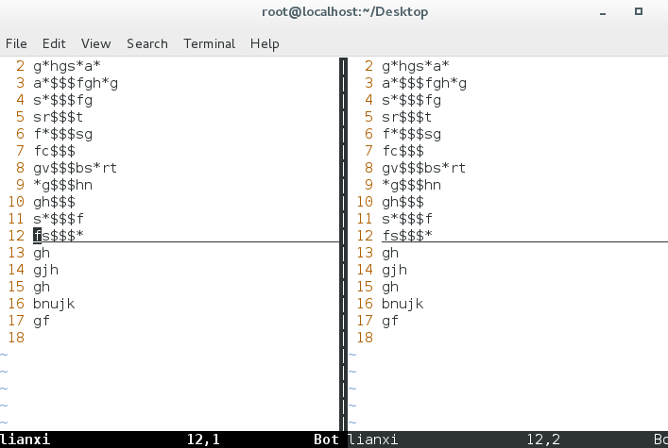
Task: Click line 6 'f*$$$sg' in right pane
Action: pyautogui.click(x=411, y=134)
